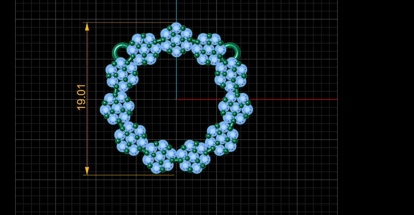Select the 19.01 dimension text
The image size is (414, 215).
[81, 97]
